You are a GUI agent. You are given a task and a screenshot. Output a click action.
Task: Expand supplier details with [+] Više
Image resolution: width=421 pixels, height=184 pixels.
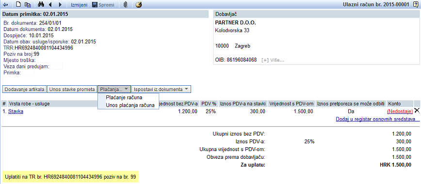(x=273, y=60)
